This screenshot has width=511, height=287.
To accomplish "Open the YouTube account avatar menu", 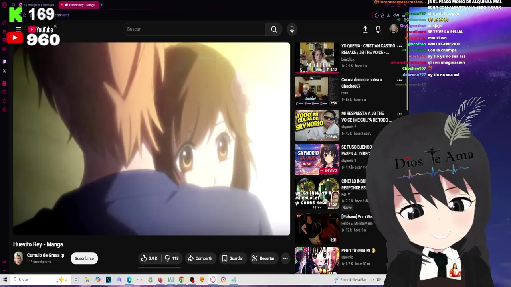I will point(394,29).
